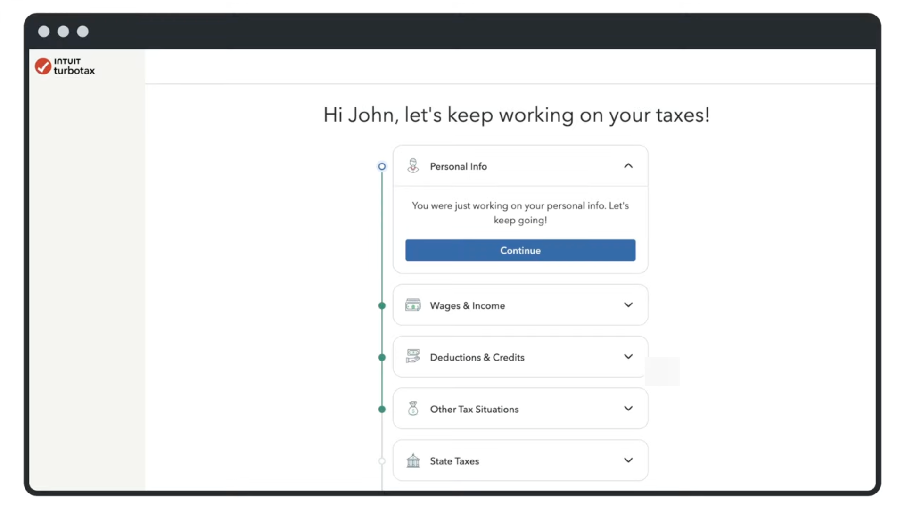Open the State Taxes section title
Viewport: 905px width, 509px height.
(x=454, y=461)
